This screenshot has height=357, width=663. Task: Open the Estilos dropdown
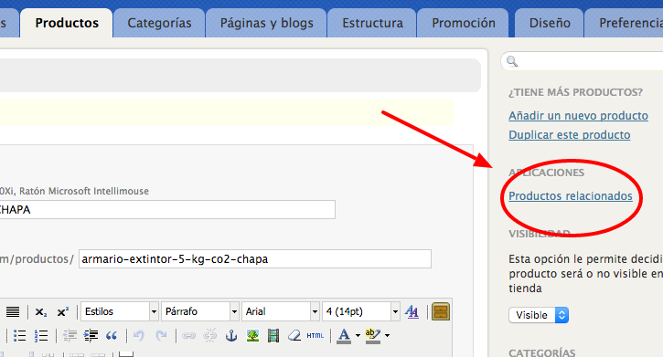click(x=120, y=312)
